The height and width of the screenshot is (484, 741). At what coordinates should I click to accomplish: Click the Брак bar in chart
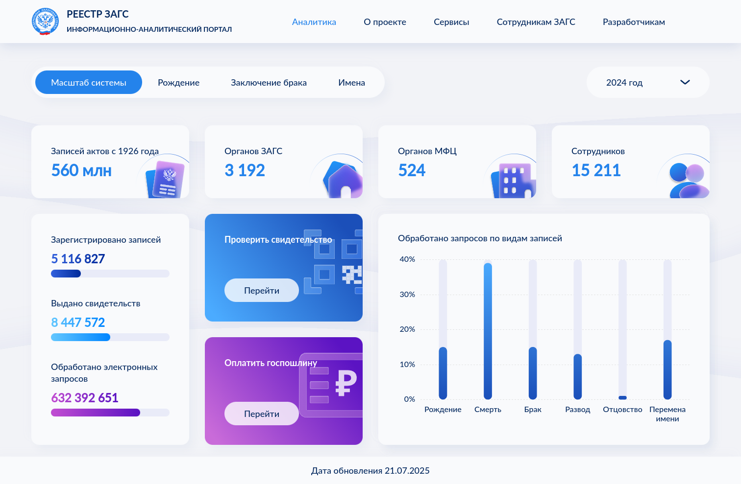tap(533, 373)
